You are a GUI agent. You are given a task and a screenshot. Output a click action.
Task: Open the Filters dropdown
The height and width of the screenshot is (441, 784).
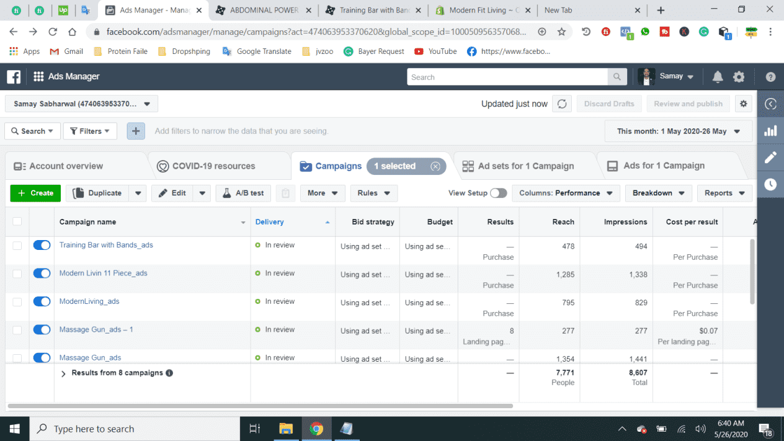(x=90, y=131)
